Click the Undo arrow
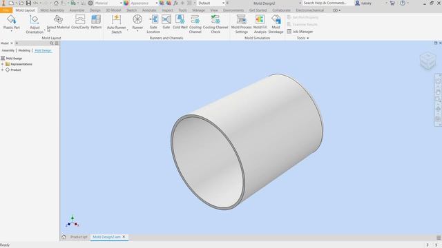The height and width of the screenshot is (248, 442). 36,3
